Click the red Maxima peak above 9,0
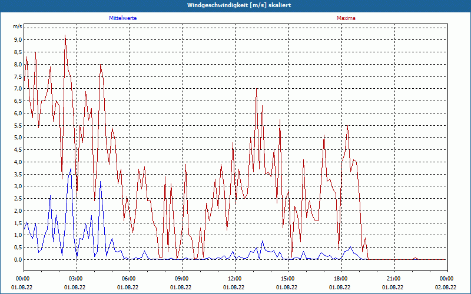Screen dimensions: 471x294 tap(65, 36)
